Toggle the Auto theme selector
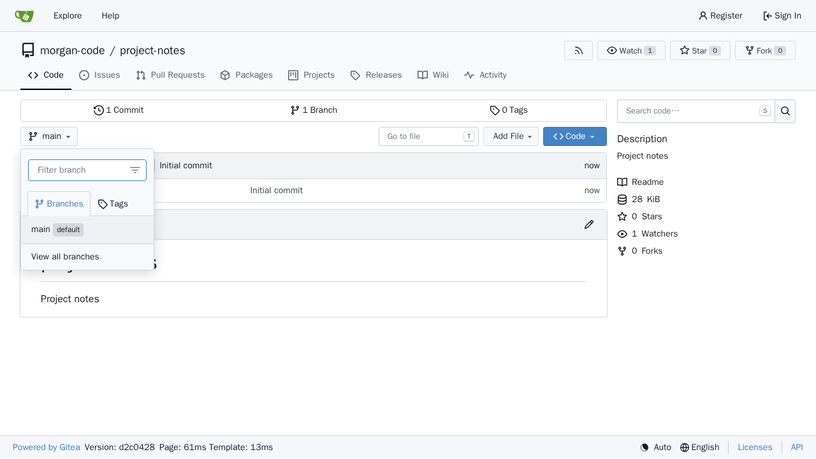 coord(655,448)
